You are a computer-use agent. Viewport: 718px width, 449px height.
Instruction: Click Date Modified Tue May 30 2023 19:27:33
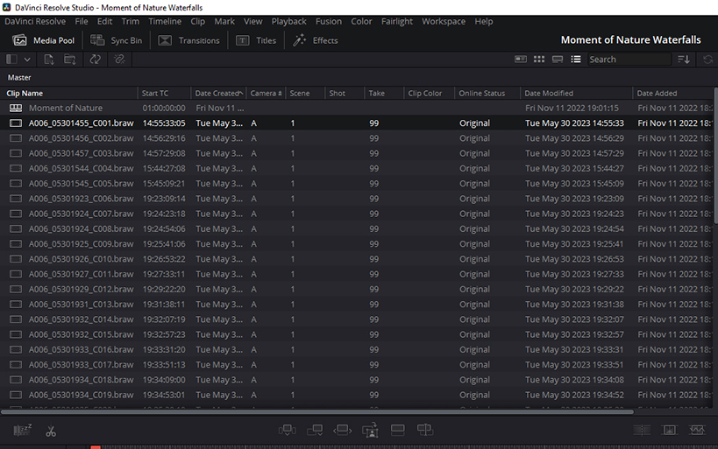pyautogui.click(x=574, y=274)
